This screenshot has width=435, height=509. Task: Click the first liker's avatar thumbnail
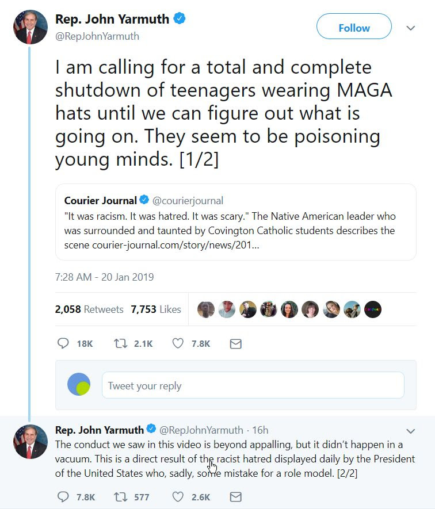tap(206, 309)
